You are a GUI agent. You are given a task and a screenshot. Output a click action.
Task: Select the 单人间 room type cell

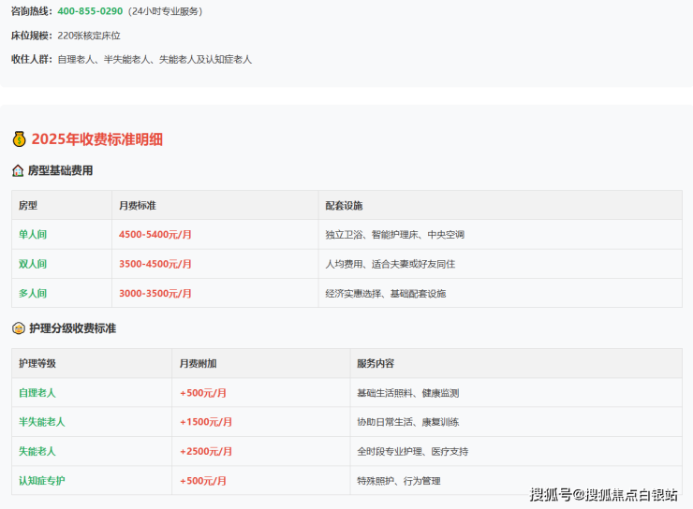click(x=33, y=235)
